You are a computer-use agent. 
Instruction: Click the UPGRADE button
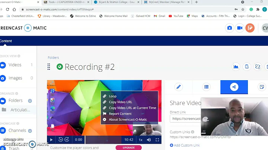click(x=128, y=148)
